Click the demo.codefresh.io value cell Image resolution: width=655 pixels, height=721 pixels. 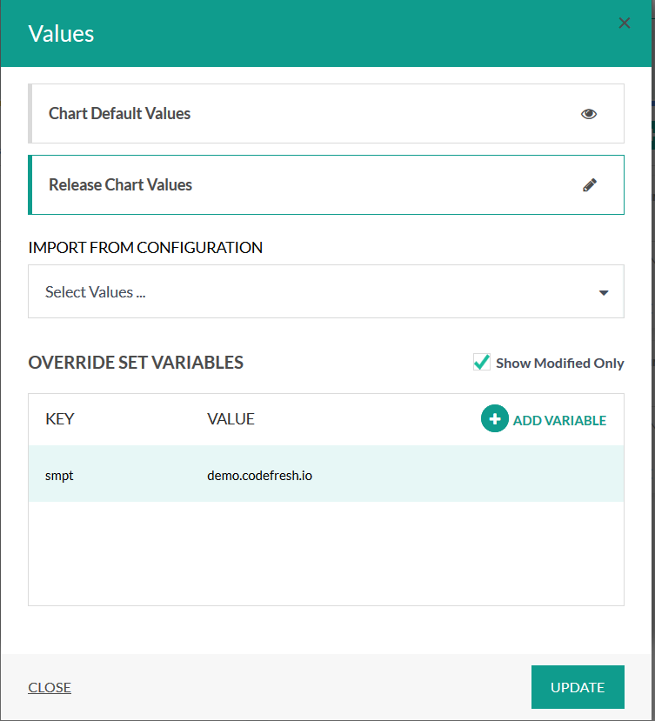259,476
